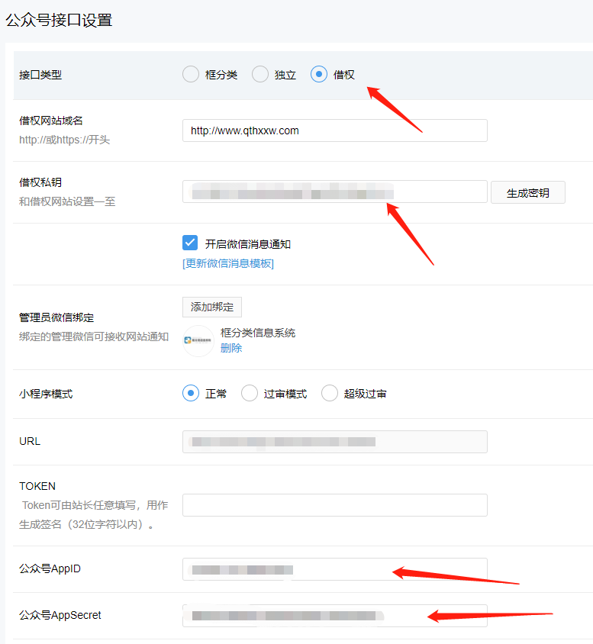This screenshot has height=644, width=593.
Task: Click the empty TOKEN input field
Action: coord(334,505)
